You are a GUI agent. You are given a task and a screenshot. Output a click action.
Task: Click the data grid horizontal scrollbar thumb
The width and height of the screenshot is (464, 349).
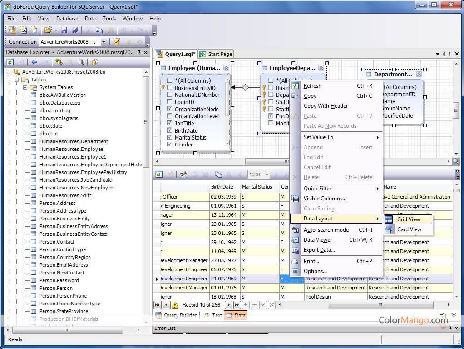380,304
